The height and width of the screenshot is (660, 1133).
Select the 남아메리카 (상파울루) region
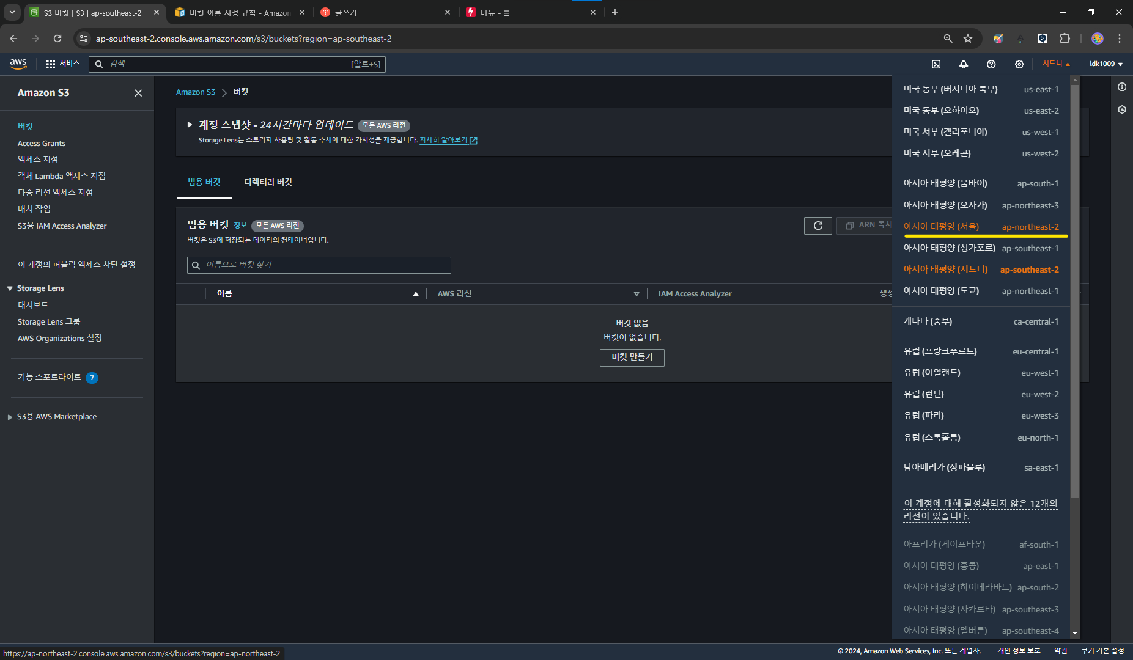[981, 468]
